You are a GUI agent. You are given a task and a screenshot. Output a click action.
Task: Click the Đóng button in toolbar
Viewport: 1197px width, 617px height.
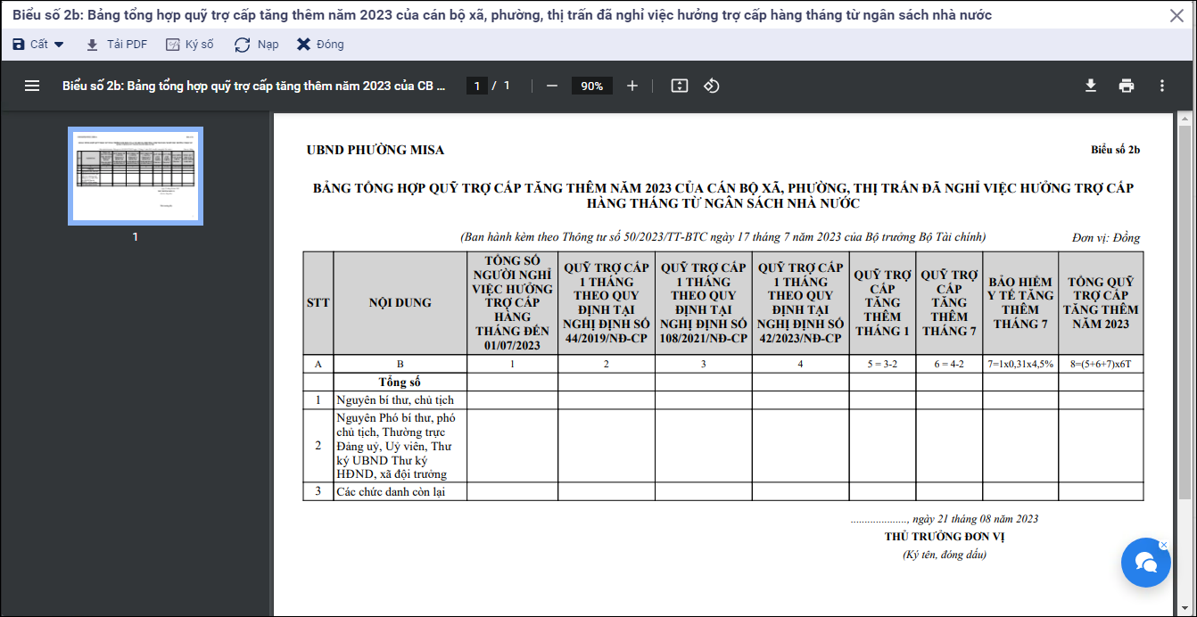tap(320, 45)
